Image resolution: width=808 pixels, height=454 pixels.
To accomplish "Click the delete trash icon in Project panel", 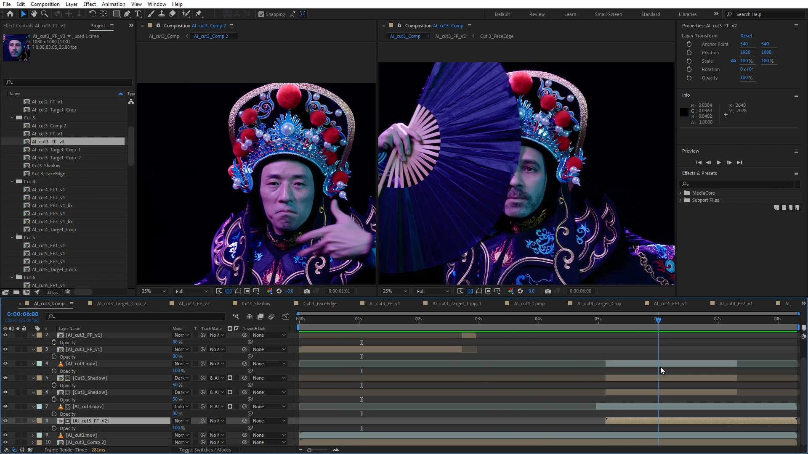I will tap(67, 292).
